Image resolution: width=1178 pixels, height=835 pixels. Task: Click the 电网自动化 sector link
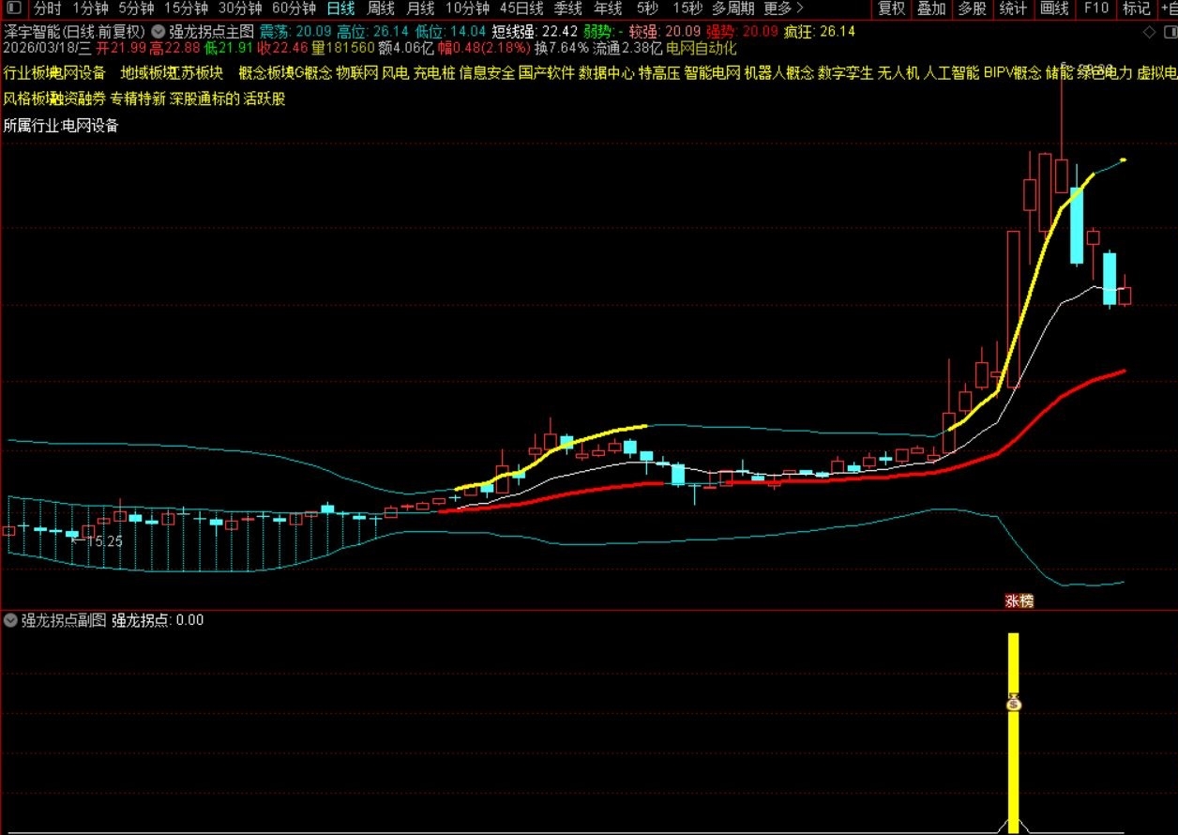(x=702, y=48)
